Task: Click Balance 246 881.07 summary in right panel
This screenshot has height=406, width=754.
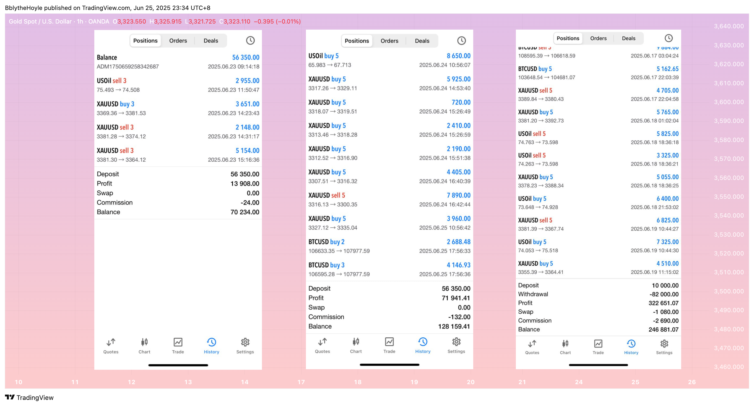Action: pyautogui.click(x=598, y=330)
